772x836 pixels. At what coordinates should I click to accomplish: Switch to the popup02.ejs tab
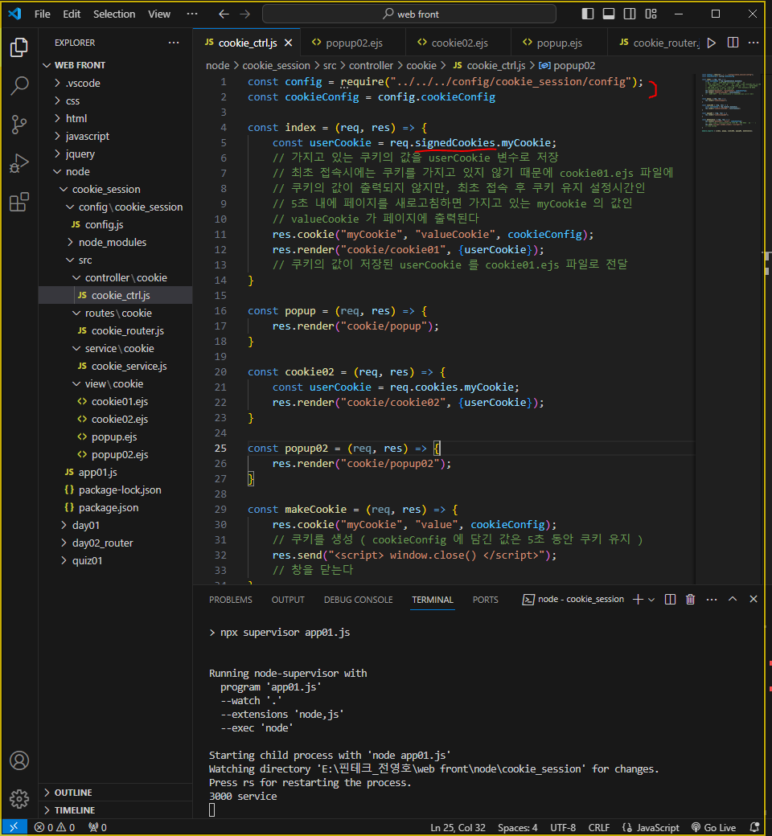point(353,43)
